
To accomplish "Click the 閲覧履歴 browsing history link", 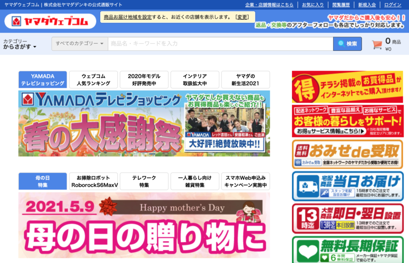I will (341, 5).
